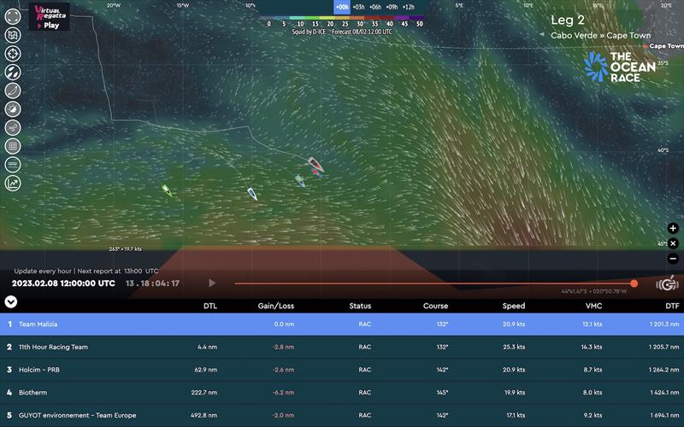Click Biotherm's 145° course value

(x=442, y=393)
